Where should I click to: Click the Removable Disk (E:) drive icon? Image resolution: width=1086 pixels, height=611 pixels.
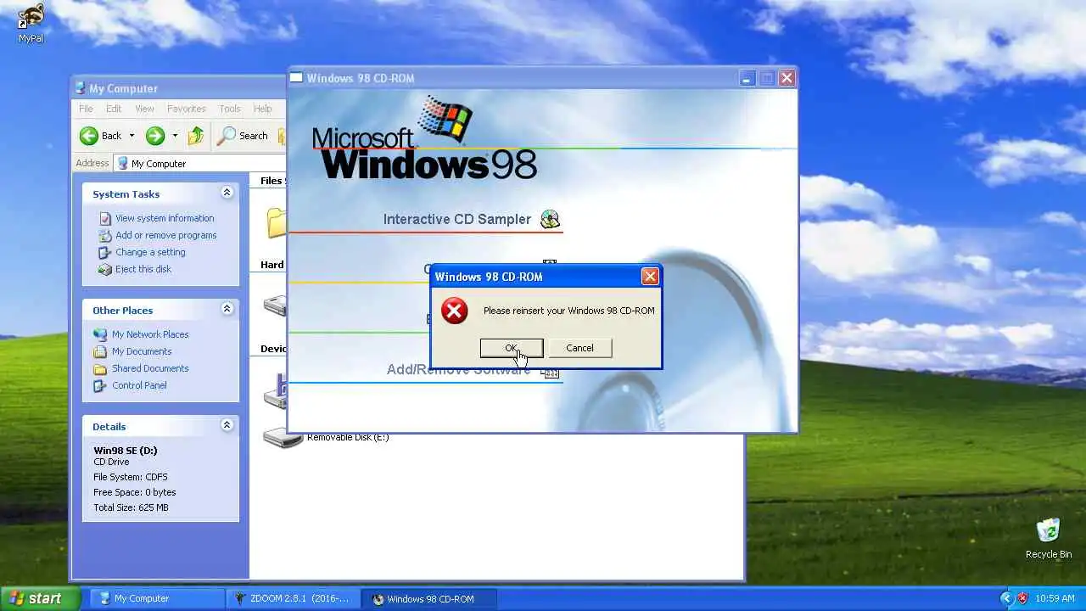(x=283, y=439)
